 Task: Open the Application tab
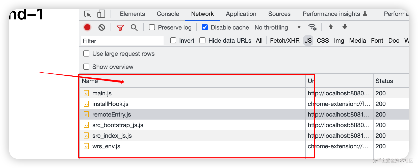point(241,14)
